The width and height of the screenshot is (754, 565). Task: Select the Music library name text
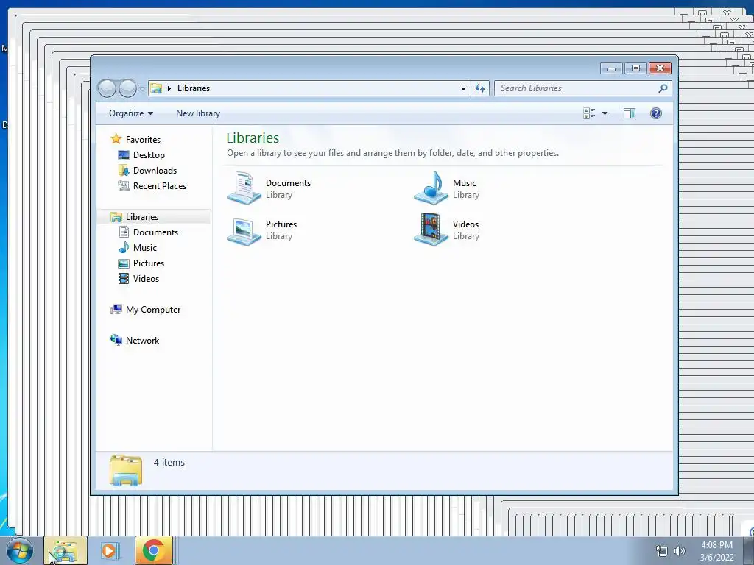[465, 183]
